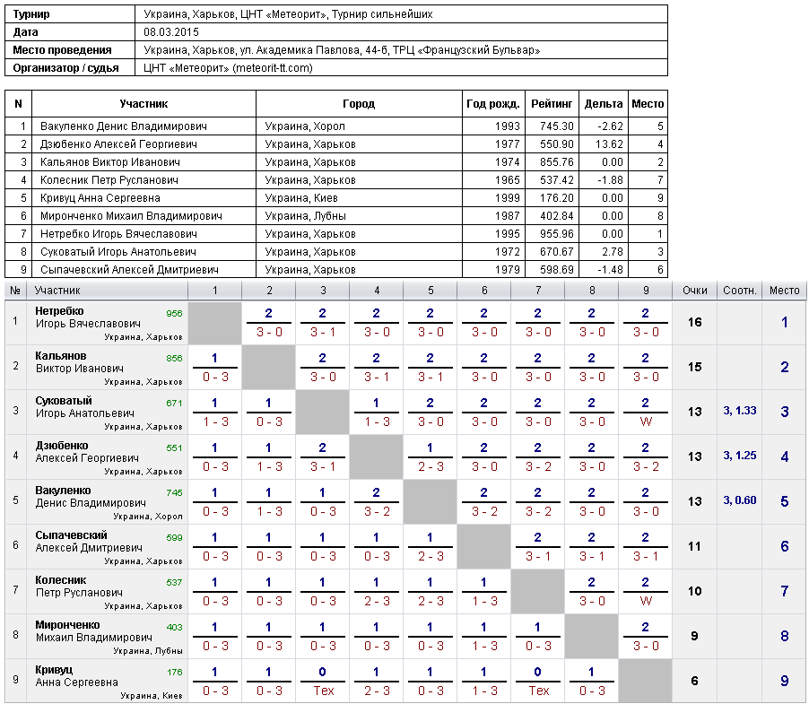Click Нетребко's 3 - 1 score against player 3
Image resolution: width=809 pixels, height=704 pixels.
pos(323,332)
